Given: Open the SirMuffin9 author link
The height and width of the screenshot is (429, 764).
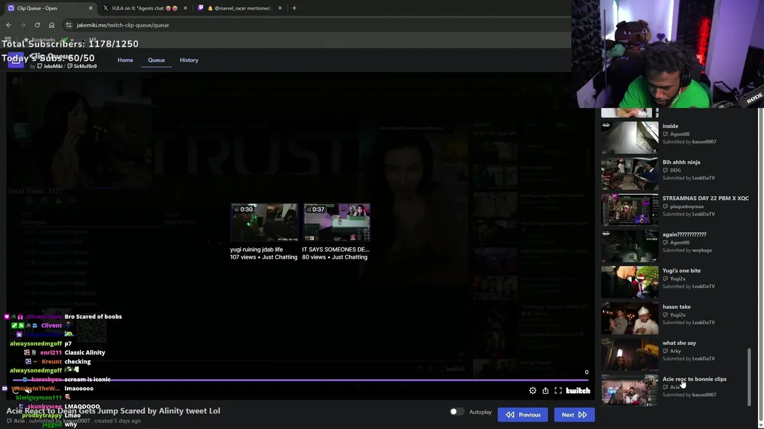Looking at the screenshot, I should [82, 66].
